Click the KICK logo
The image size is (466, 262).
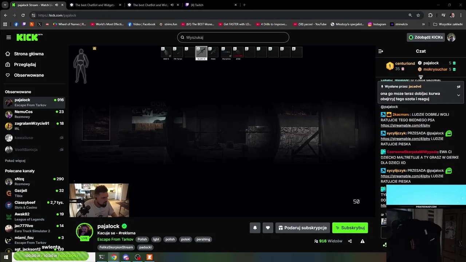pos(29,37)
